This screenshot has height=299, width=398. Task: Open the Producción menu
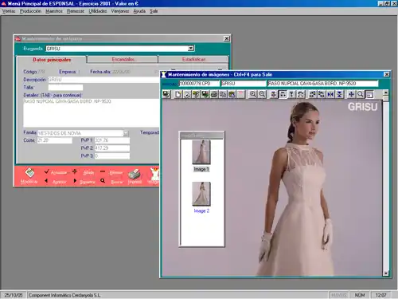tap(30, 11)
